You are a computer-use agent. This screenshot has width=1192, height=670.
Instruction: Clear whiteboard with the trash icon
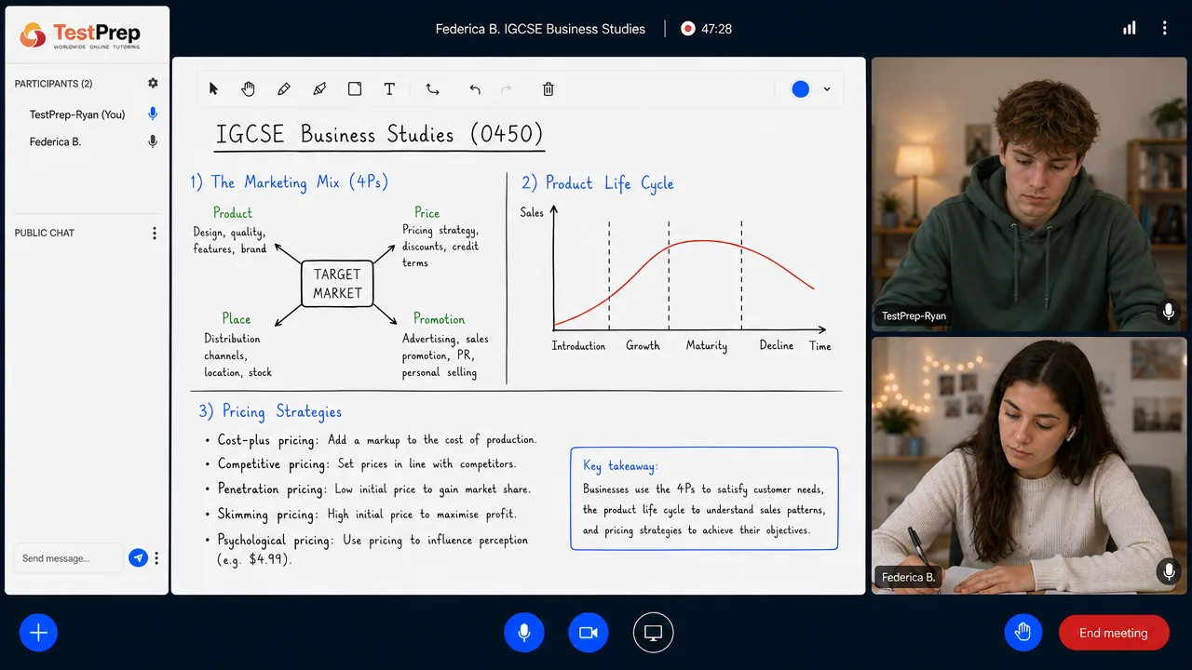pos(549,89)
